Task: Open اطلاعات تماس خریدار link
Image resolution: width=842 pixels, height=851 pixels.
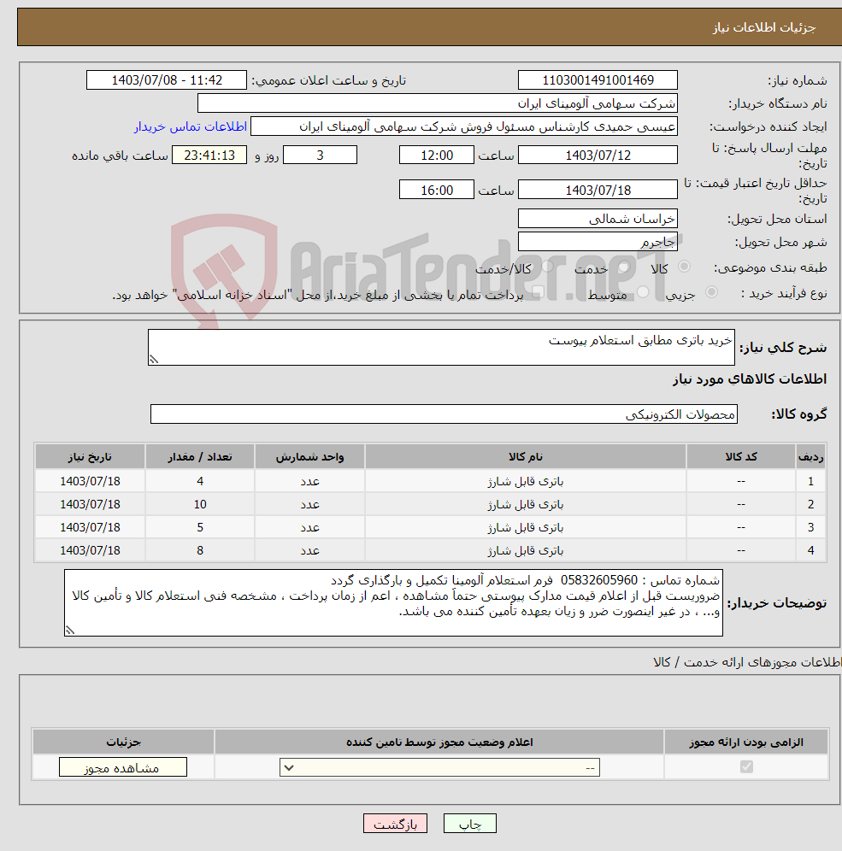Action: point(191,126)
